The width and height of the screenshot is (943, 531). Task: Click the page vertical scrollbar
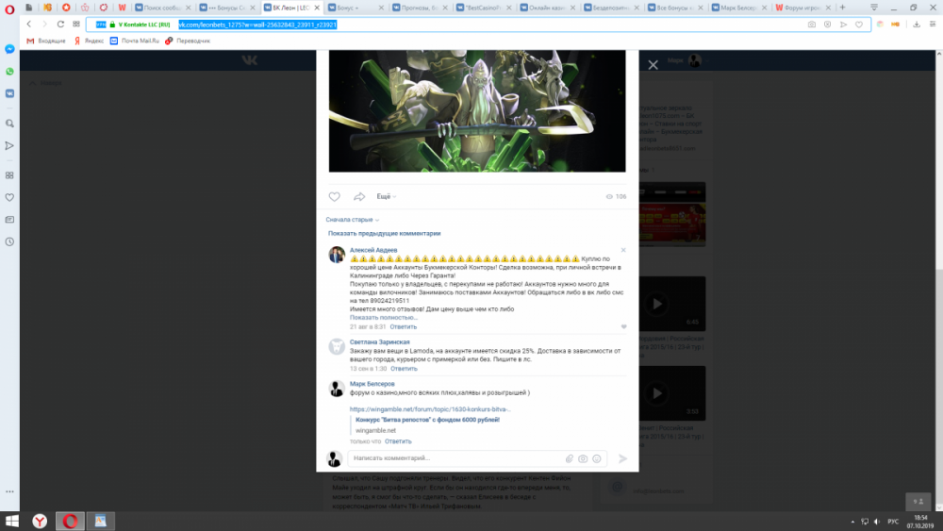click(939, 280)
